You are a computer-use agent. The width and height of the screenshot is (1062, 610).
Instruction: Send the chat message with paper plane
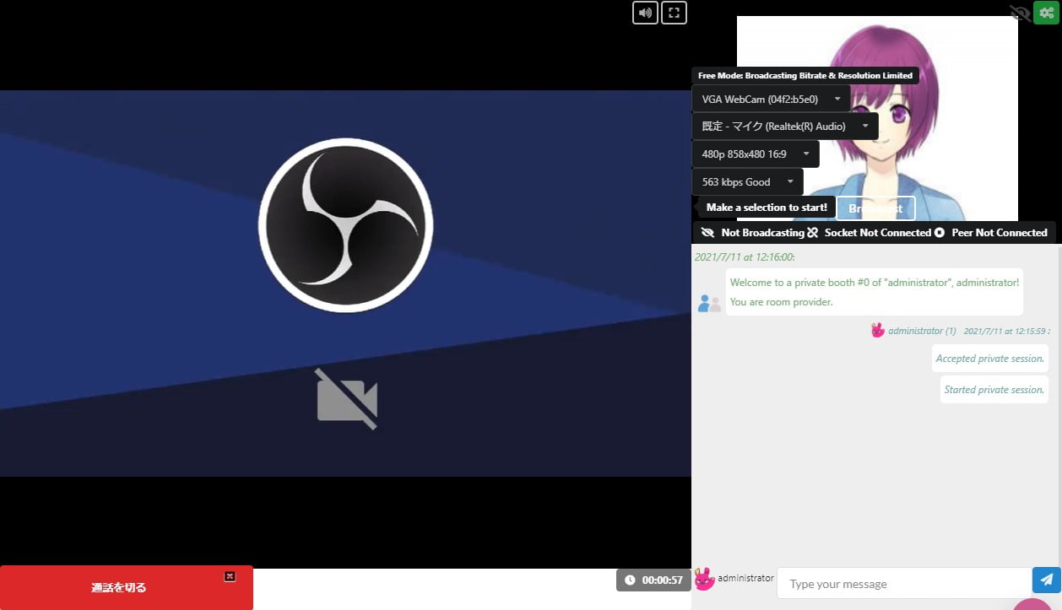tap(1047, 580)
